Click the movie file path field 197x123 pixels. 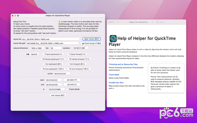click(x=53, y=43)
